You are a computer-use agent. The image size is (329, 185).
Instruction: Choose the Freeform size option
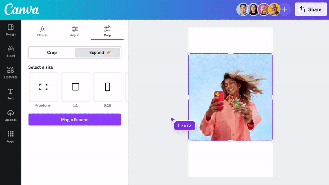(x=43, y=87)
